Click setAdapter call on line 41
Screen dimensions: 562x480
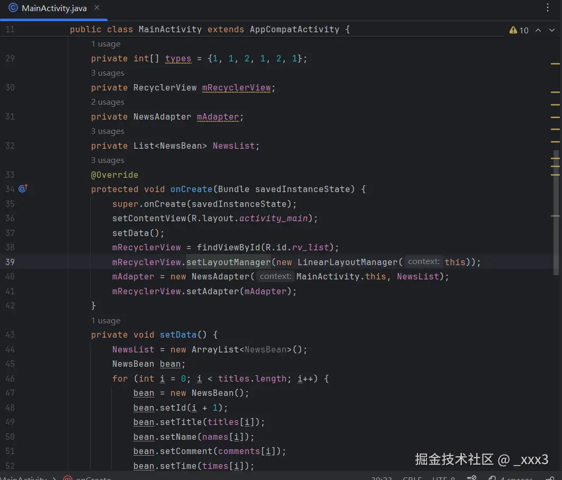tap(213, 291)
